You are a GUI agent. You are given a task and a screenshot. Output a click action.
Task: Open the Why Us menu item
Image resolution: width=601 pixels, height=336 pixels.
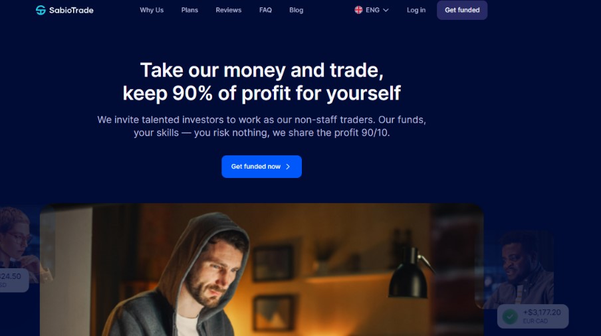pyautogui.click(x=152, y=10)
